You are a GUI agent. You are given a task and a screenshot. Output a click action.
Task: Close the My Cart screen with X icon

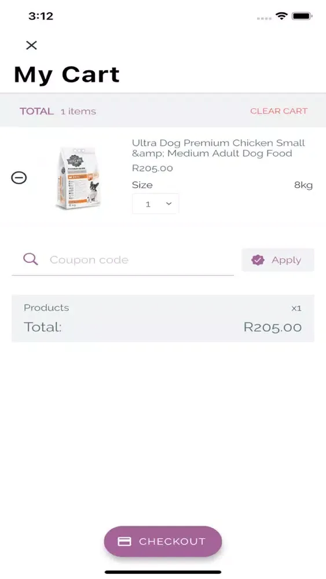pyautogui.click(x=31, y=45)
